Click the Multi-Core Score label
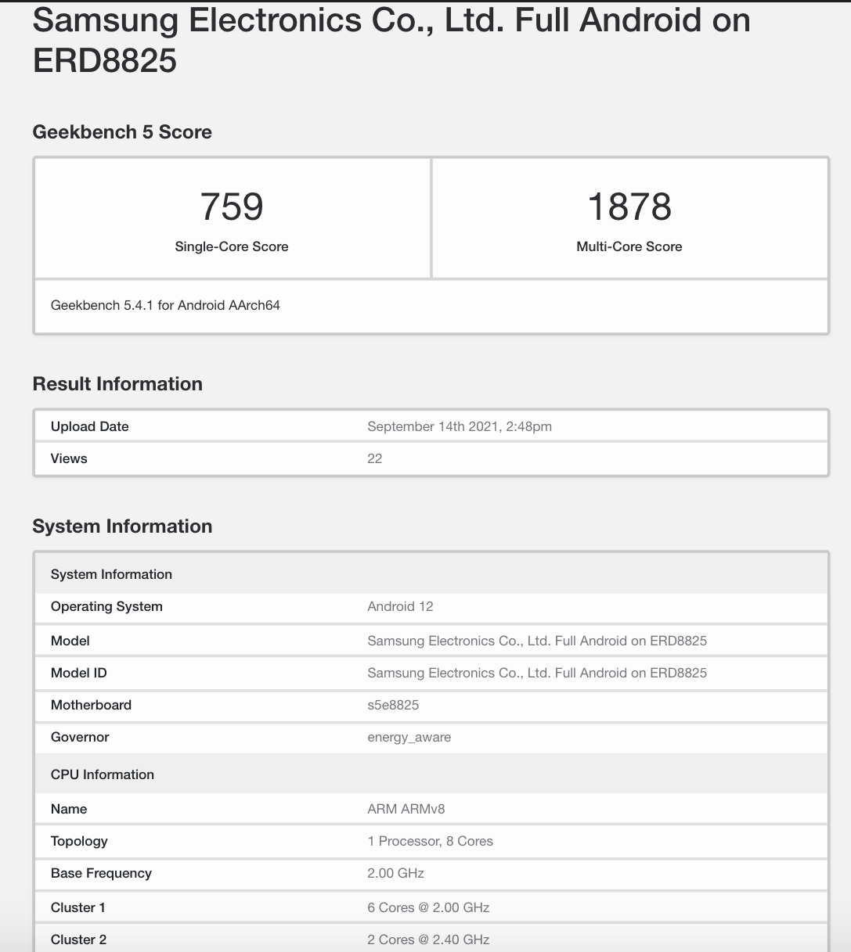This screenshot has width=851, height=952. coord(629,246)
